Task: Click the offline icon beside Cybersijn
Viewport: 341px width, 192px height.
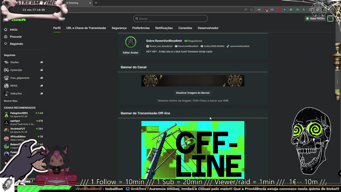Action: coord(42,70)
